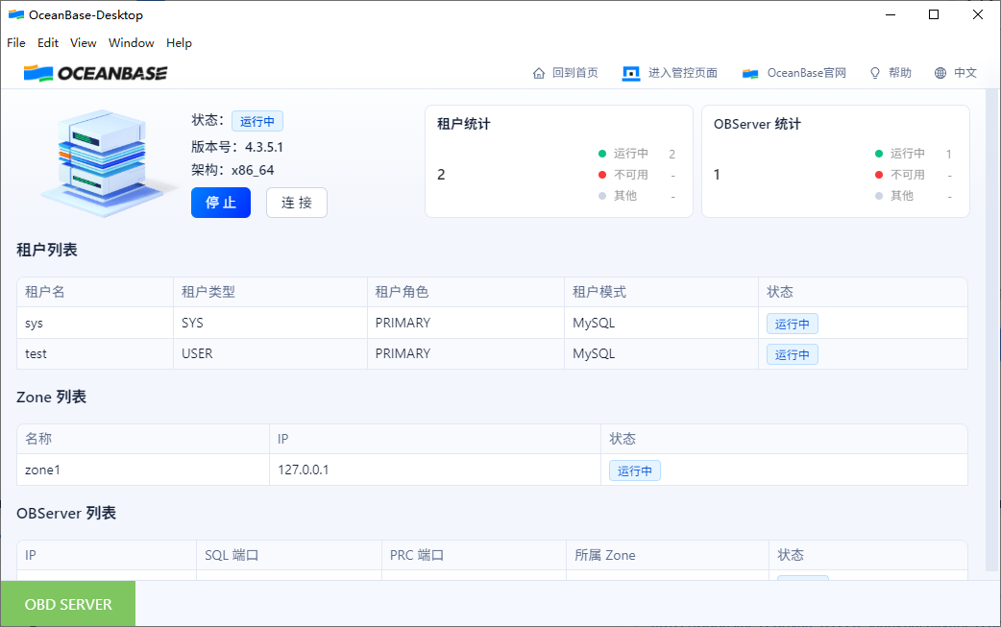This screenshot has width=1001, height=627.
Task: Click the OceanBase-Desktop title bar app icon
Action: tap(15, 14)
